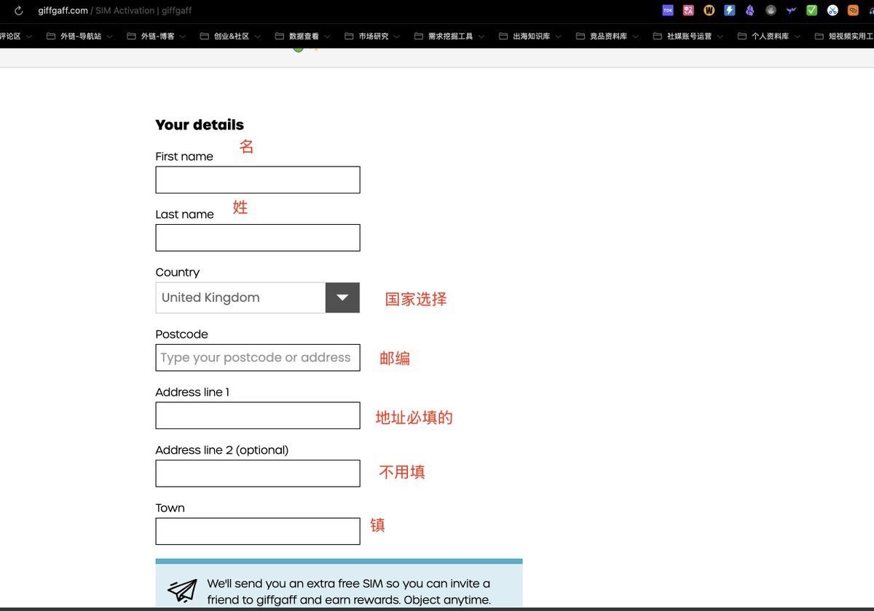Open the TDK extension icon
This screenshot has height=611, width=874.
pyautogui.click(x=668, y=10)
